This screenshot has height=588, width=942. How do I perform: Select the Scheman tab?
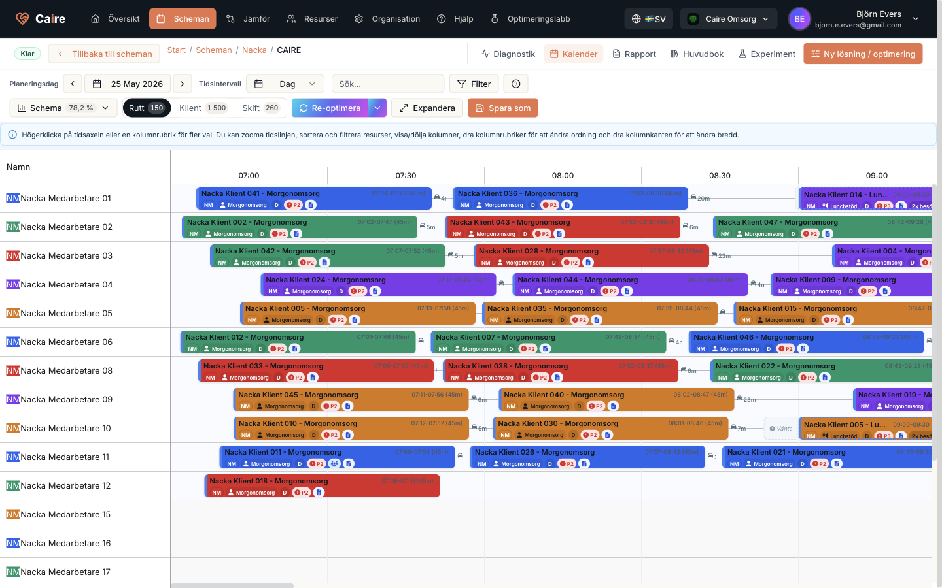click(183, 19)
